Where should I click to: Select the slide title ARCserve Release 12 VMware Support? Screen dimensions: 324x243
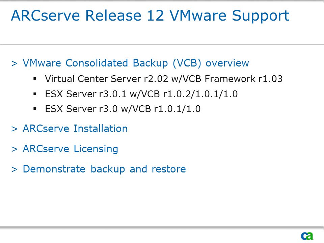click(x=150, y=16)
